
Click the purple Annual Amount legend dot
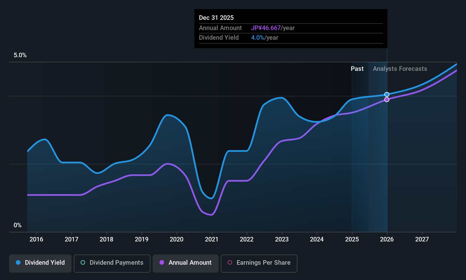162,263
